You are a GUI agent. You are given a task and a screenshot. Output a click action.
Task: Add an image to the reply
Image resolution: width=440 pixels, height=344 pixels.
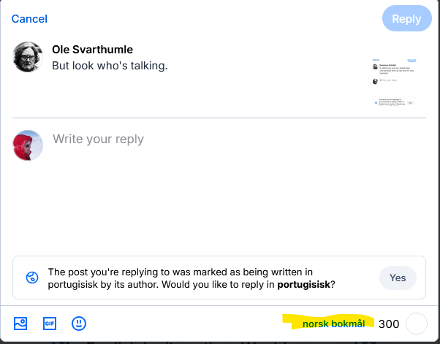(x=20, y=323)
